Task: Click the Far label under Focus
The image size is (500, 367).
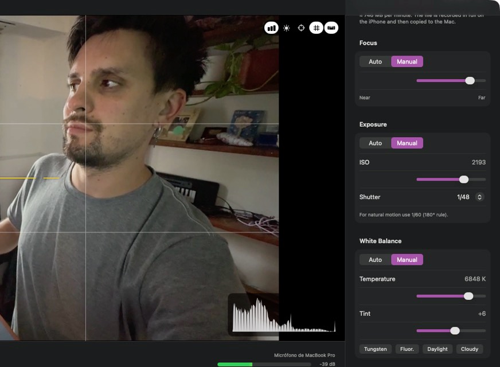Action: pyautogui.click(x=482, y=98)
